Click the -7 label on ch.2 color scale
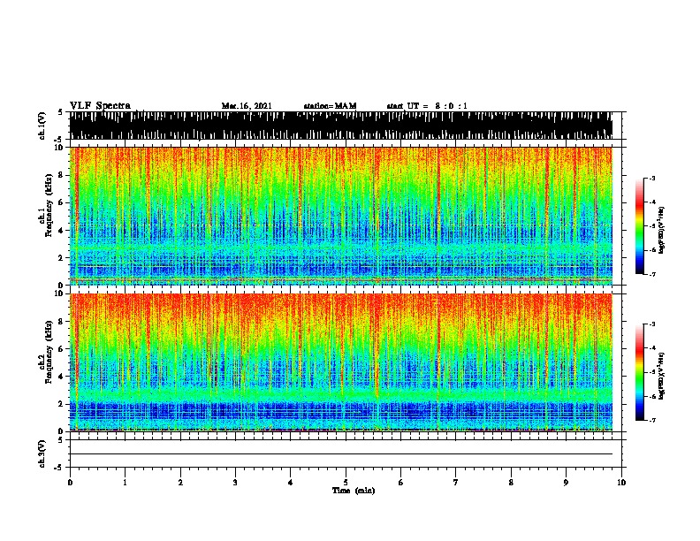700x541 pixels. coord(652,420)
